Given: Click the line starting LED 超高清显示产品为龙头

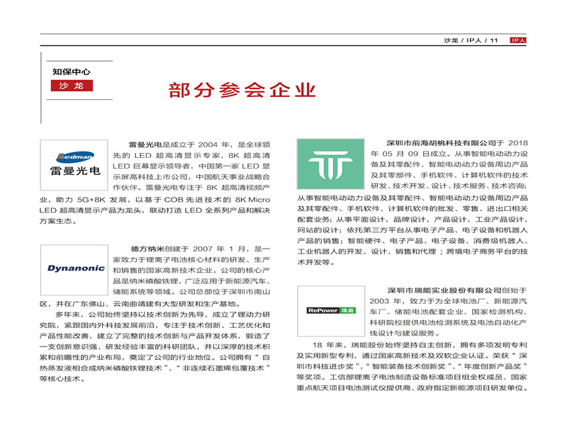Looking at the screenshot, I should pyautogui.click(x=155, y=210).
